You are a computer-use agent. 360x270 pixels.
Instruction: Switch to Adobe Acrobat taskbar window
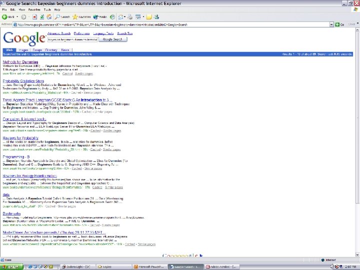pos(222,267)
